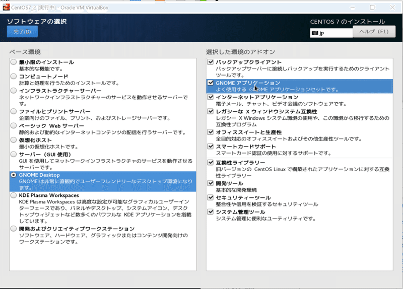Toggle セキュリティーツール checkbox

point(211,197)
